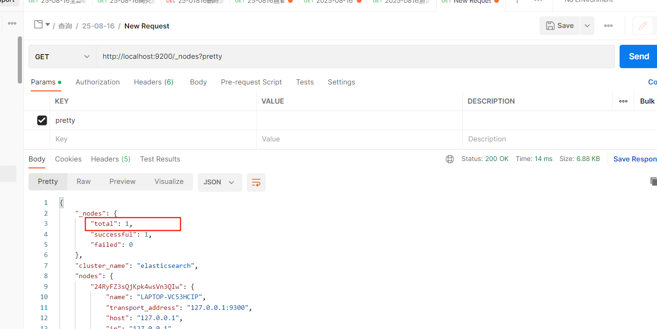Open sidebar three-dot options menu

12,23
